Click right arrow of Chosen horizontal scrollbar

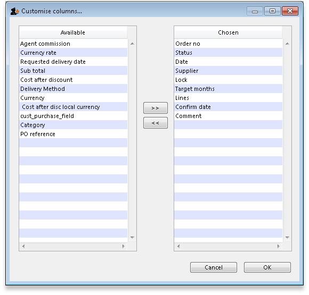[x=278, y=246]
